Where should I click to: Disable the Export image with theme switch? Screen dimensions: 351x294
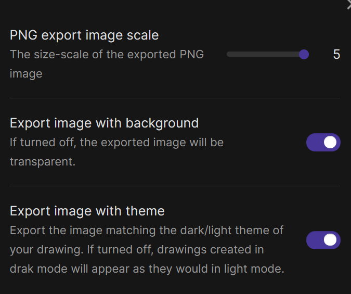(x=323, y=240)
